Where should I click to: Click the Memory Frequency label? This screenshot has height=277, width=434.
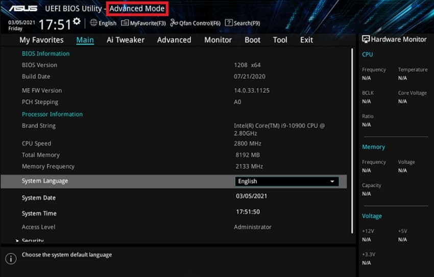click(48, 167)
